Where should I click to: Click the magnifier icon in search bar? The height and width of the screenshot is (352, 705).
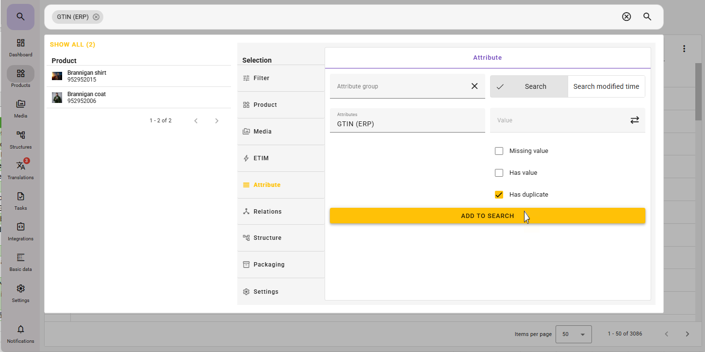[x=647, y=17]
